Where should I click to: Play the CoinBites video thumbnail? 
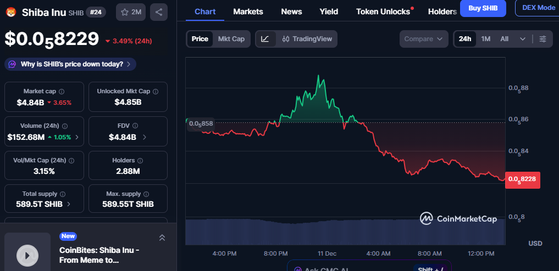point(27,254)
